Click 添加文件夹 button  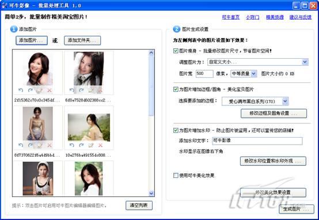click(82, 40)
